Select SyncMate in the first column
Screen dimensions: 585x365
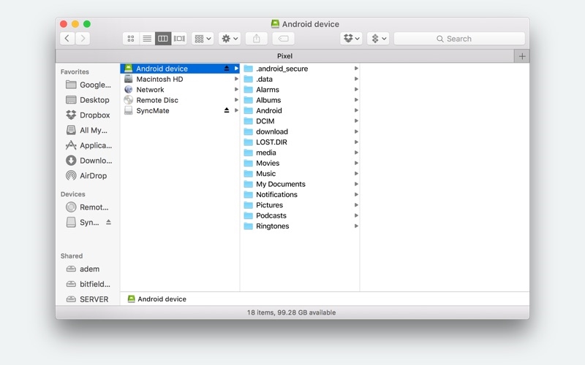coord(180,110)
